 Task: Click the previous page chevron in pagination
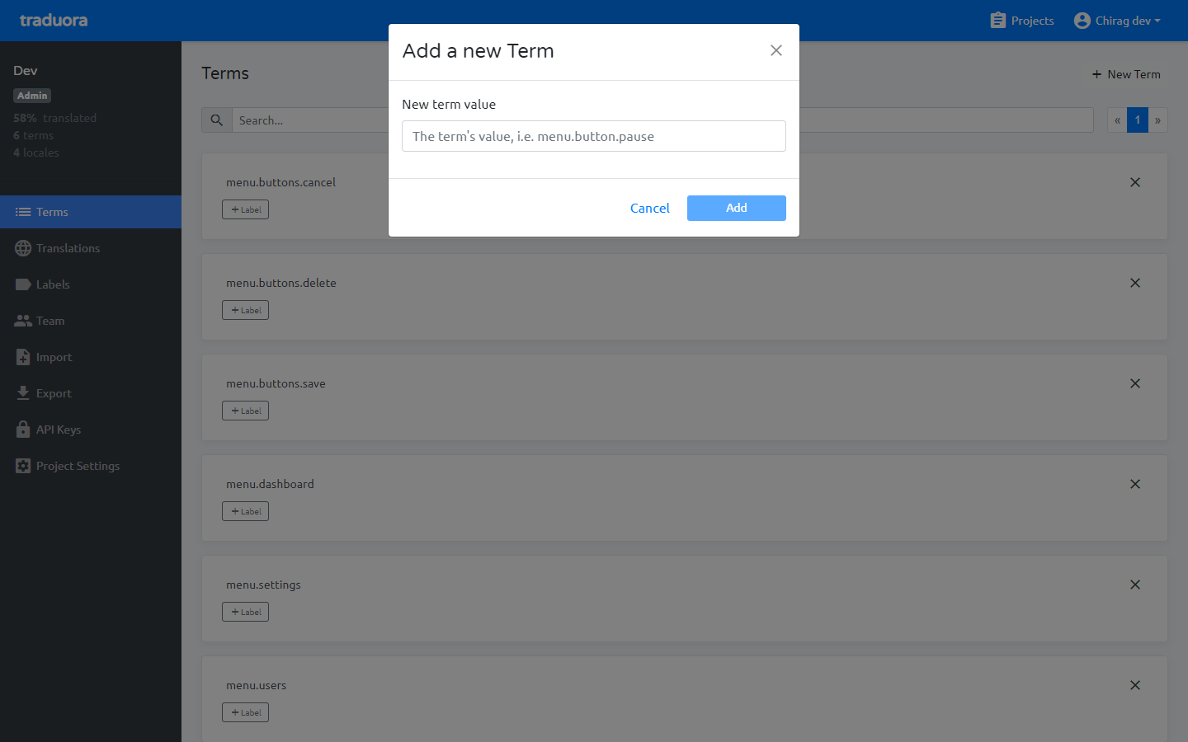click(x=1116, y=120)
